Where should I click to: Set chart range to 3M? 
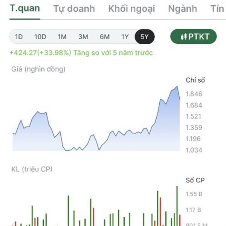83,37
